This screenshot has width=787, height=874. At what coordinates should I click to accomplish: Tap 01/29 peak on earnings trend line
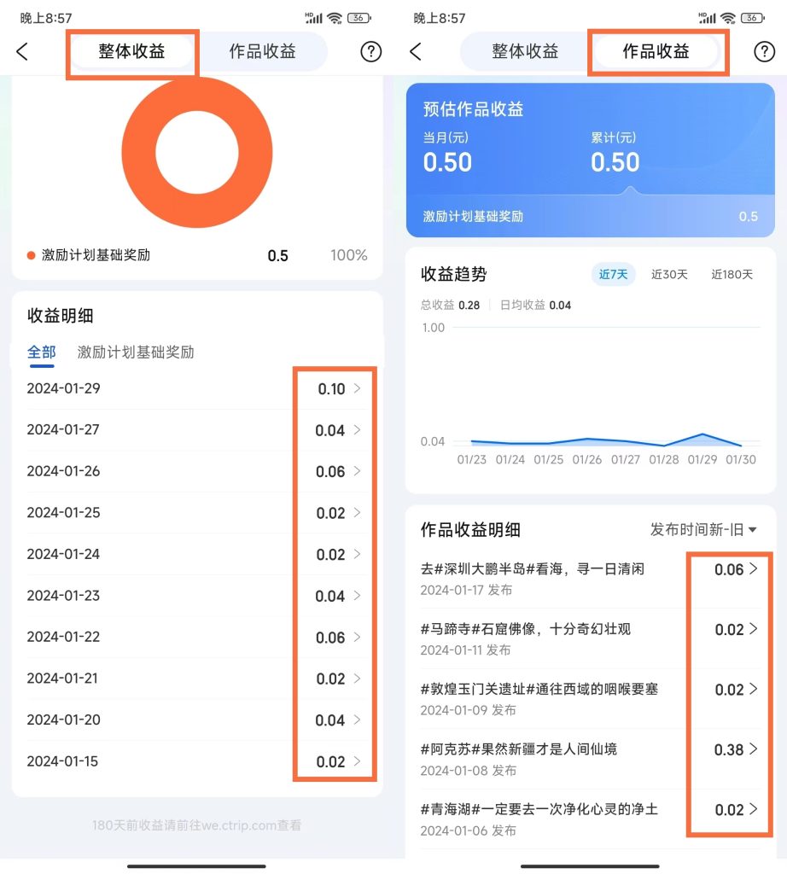[702, 434]
